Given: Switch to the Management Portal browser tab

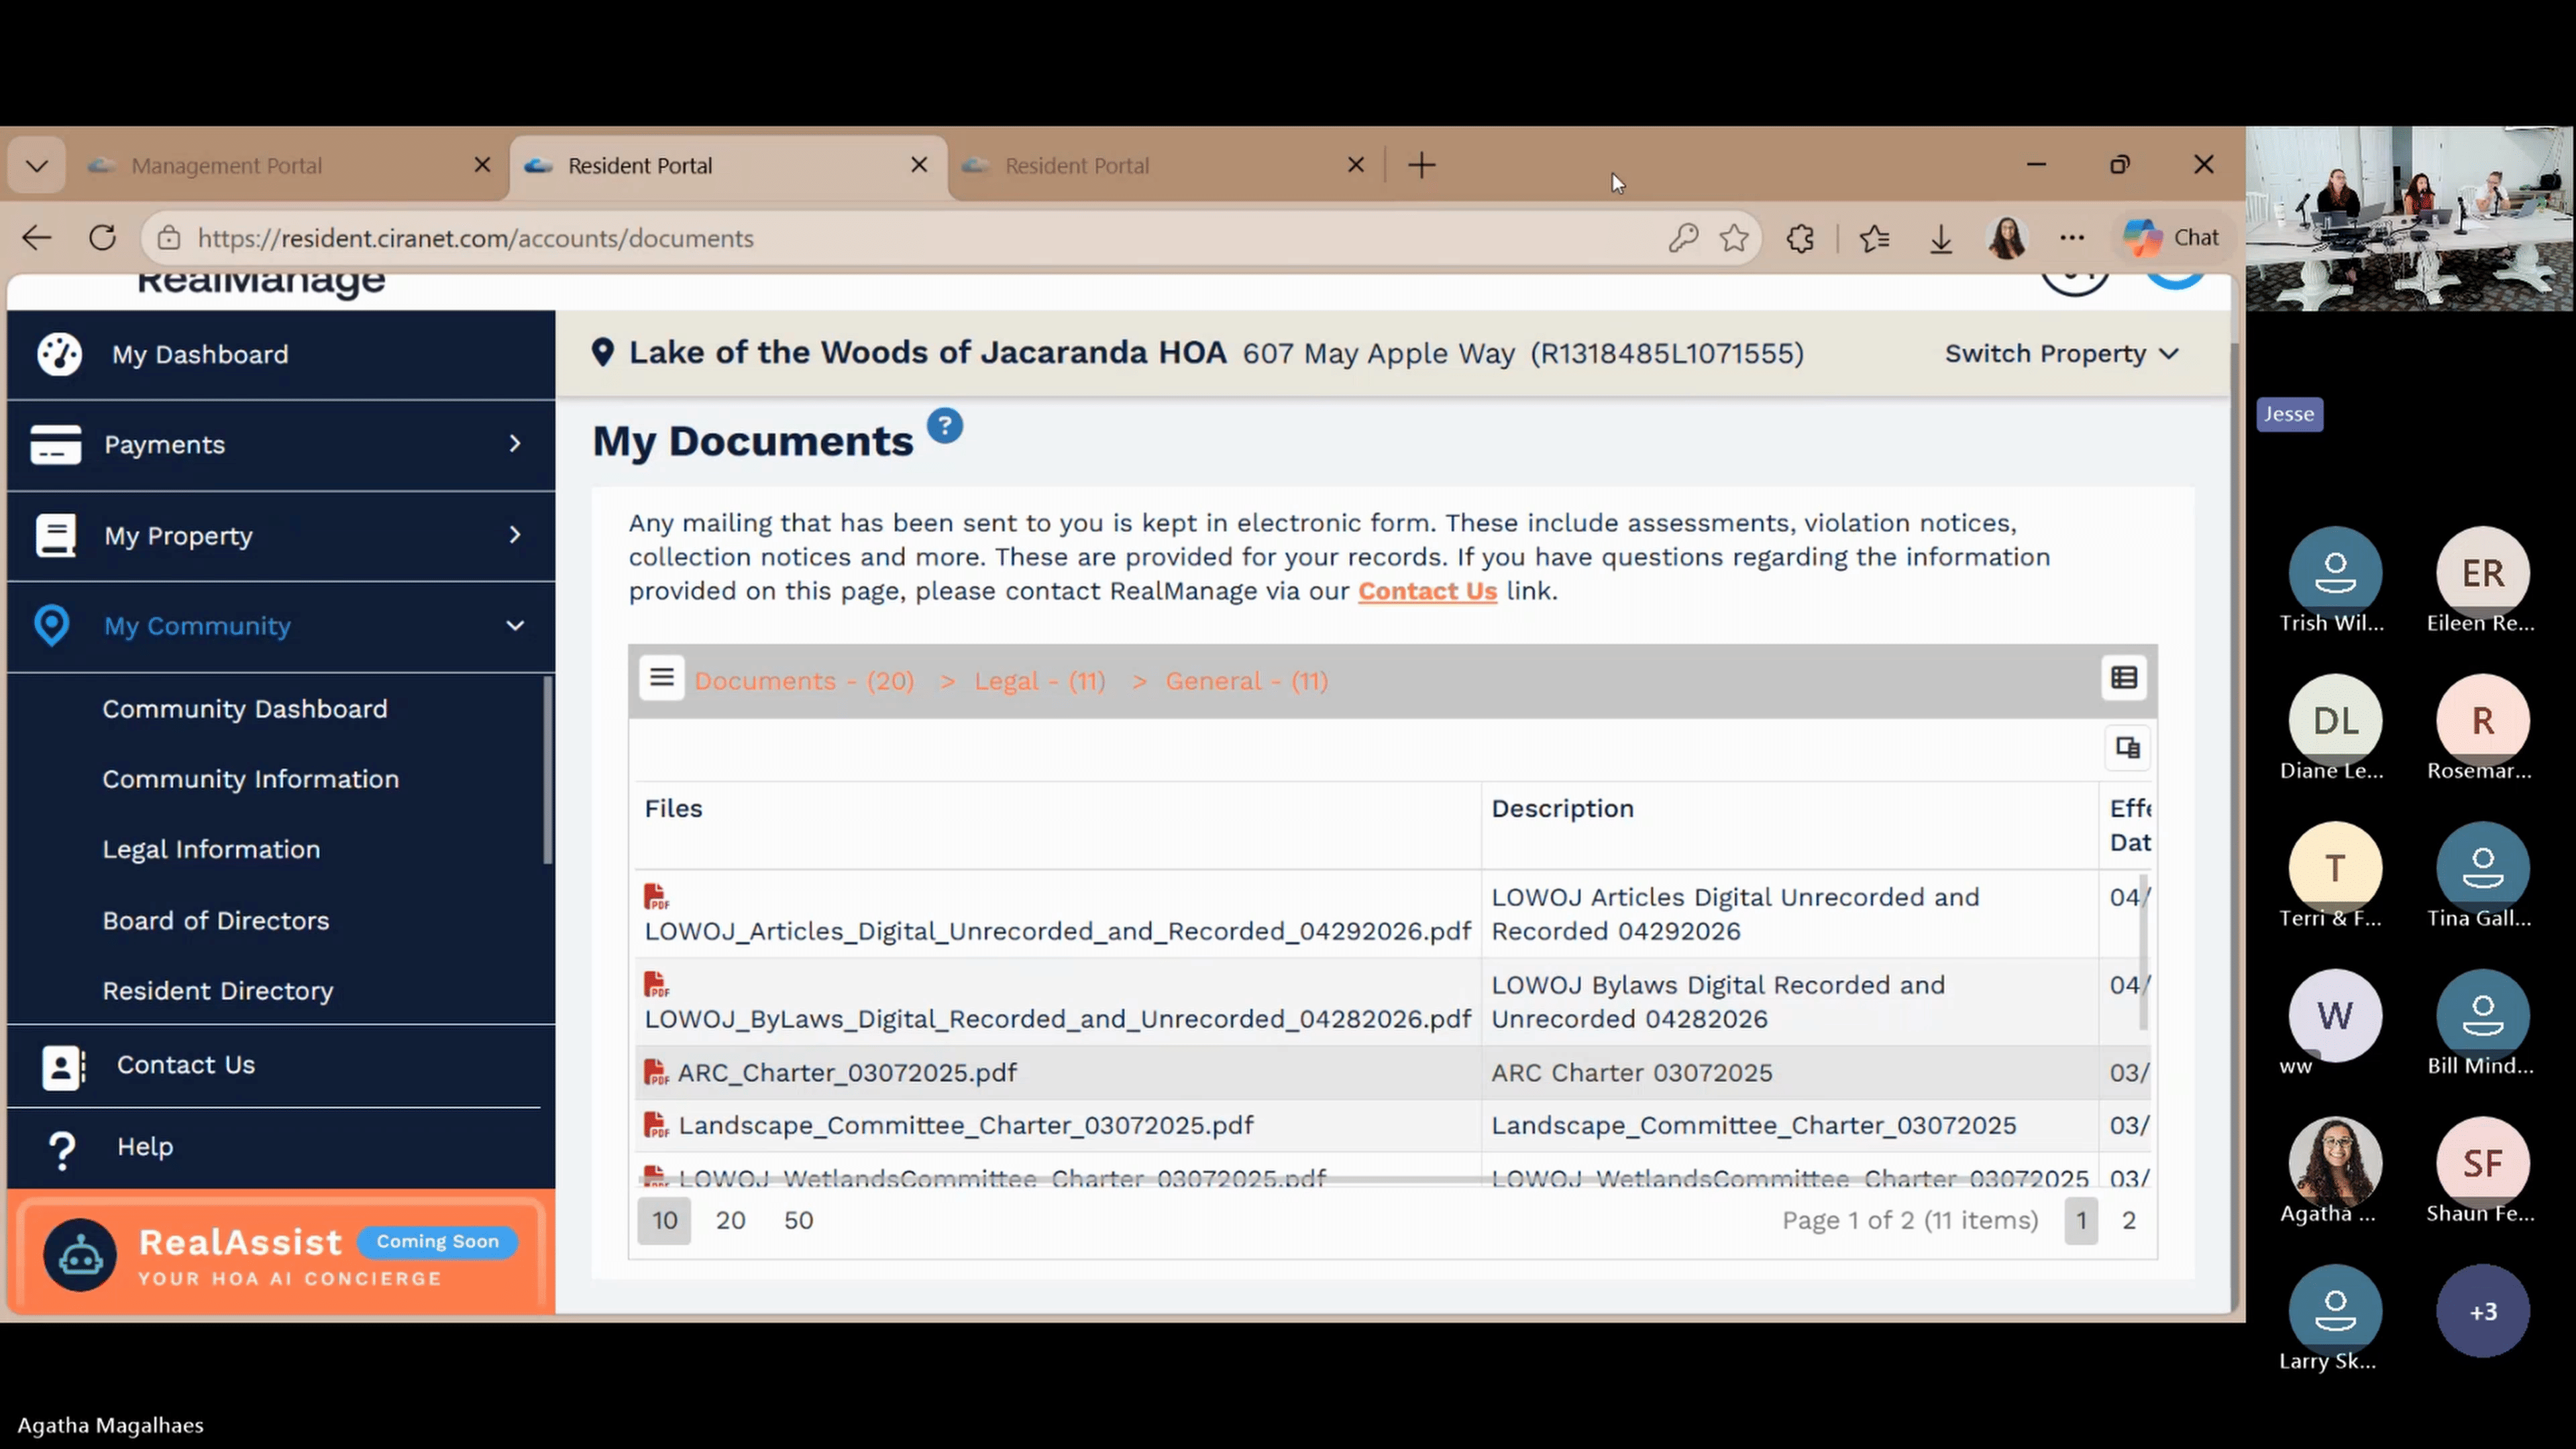Looking at the screenshot, I should (288, 165).
